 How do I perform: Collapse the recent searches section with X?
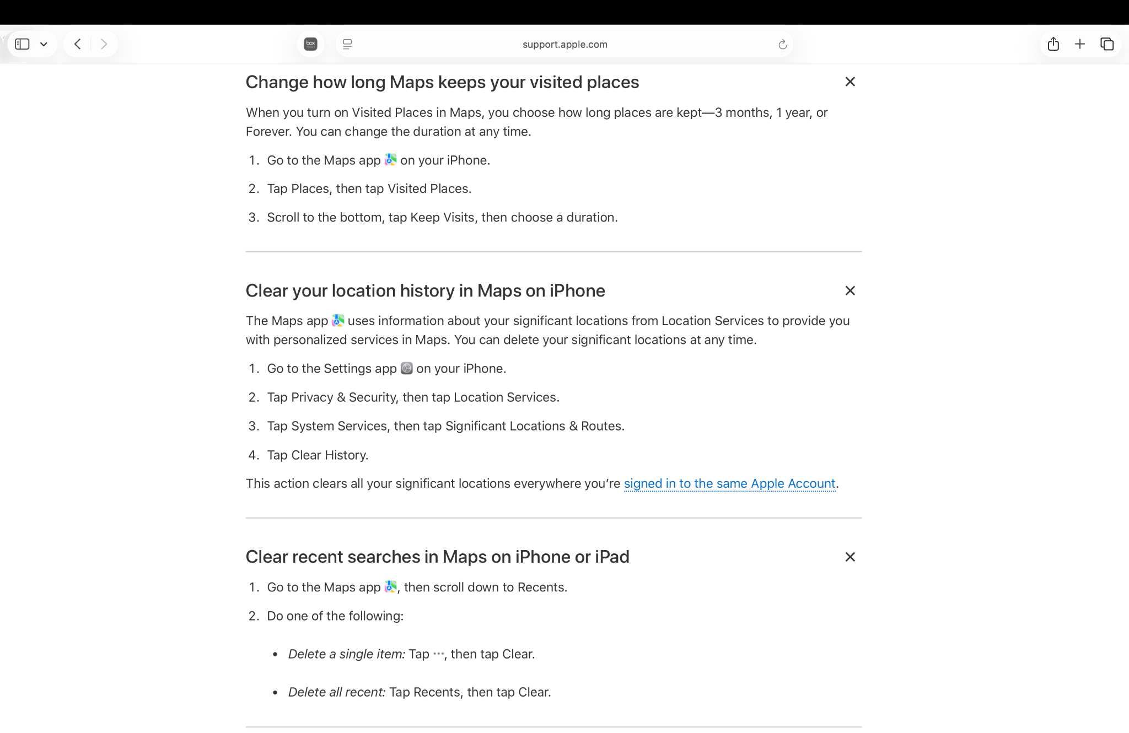850,557
